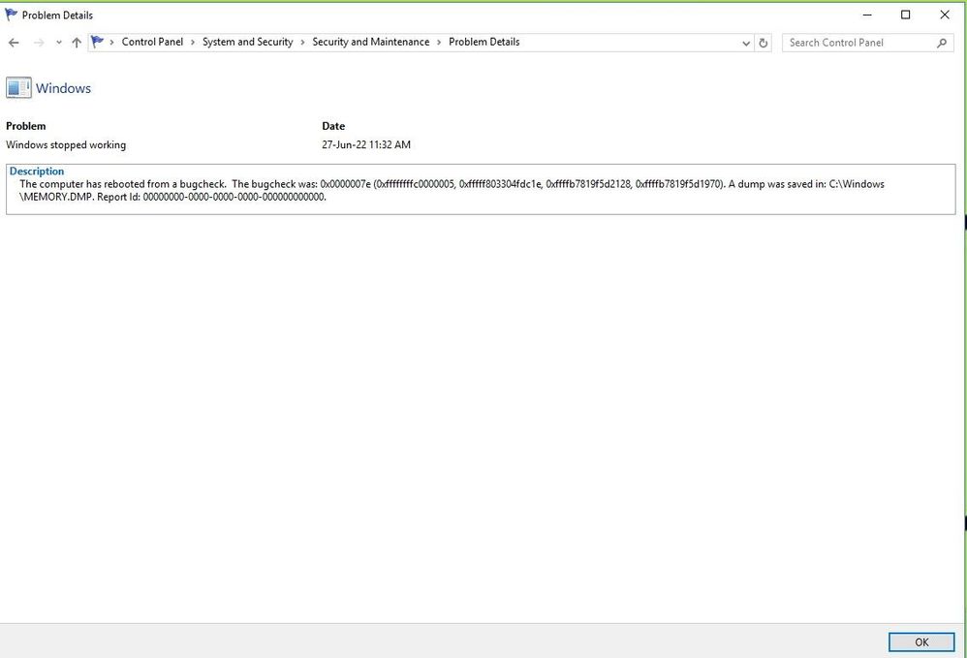Click the Date column header
The image size is (967, 658).
click(333, 126)
